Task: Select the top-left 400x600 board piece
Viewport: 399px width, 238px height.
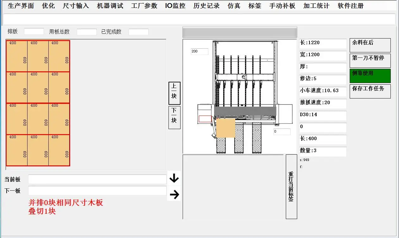Action: click(x=17, y=56)
